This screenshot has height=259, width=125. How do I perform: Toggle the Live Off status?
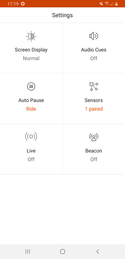pyautogui.click(x=31, y=159)
